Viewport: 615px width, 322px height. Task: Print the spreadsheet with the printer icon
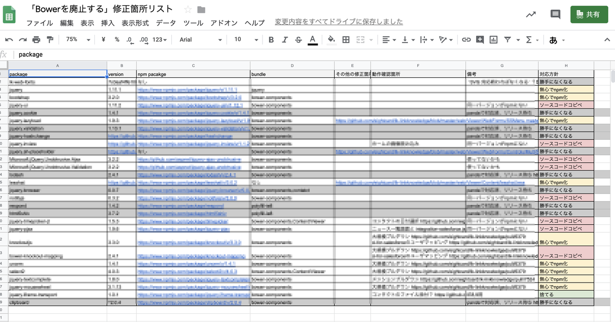(x=36, y=39)
